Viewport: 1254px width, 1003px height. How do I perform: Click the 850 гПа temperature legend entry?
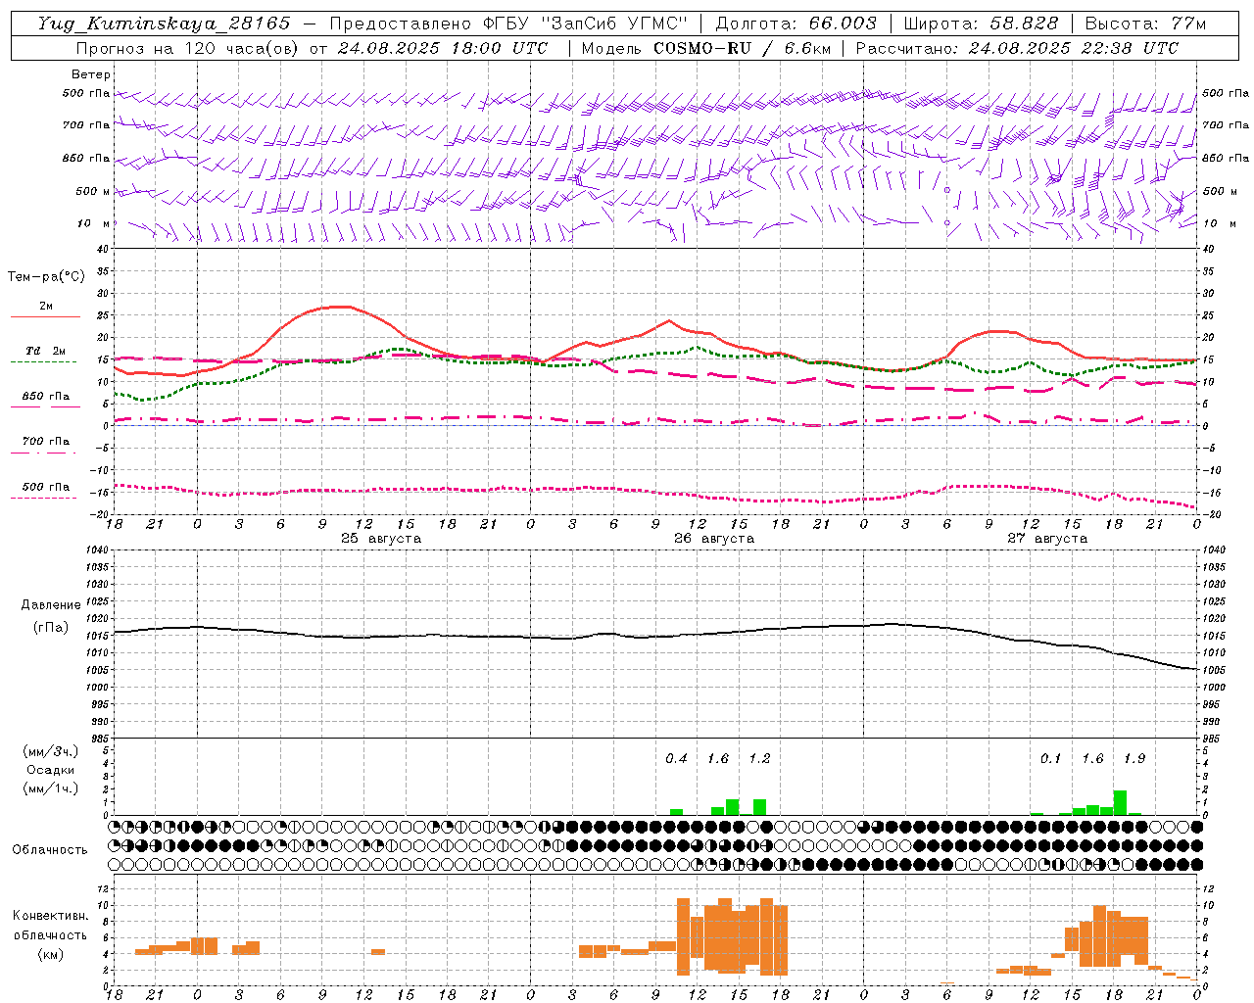[46, 396]
